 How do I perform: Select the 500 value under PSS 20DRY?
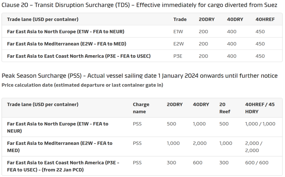click(x=171, y=124)
